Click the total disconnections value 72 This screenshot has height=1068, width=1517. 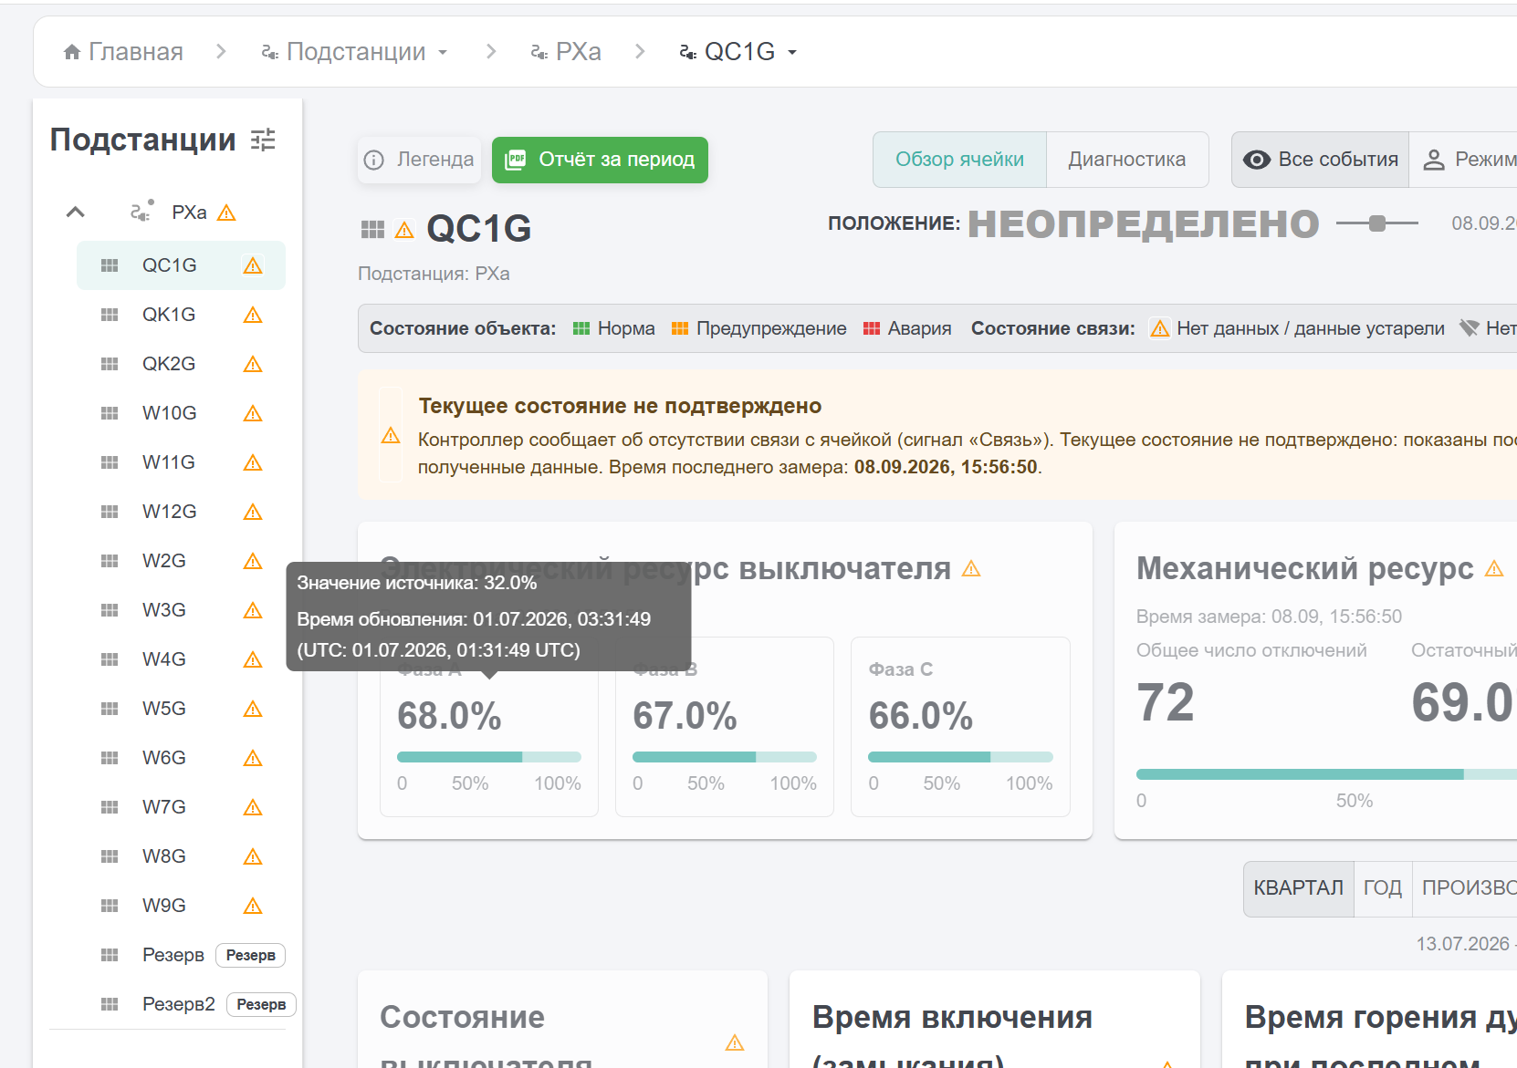pos(1166,702)
